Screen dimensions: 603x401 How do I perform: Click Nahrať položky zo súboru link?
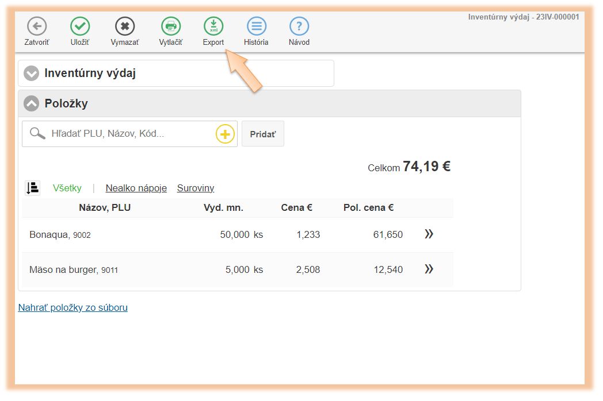[x=73, y=307]
